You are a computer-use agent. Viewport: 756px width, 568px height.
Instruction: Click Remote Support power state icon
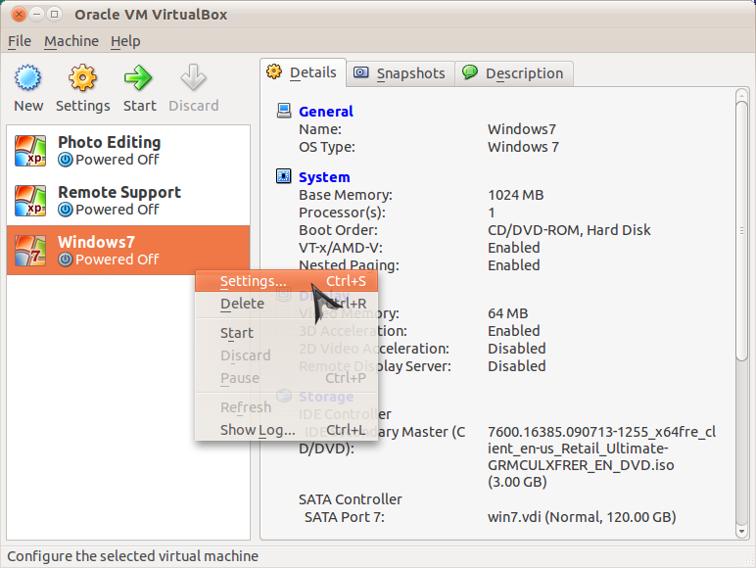coord(65,210)
